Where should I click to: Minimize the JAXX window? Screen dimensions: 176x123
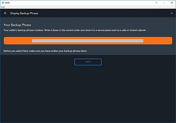coord(156,2)
